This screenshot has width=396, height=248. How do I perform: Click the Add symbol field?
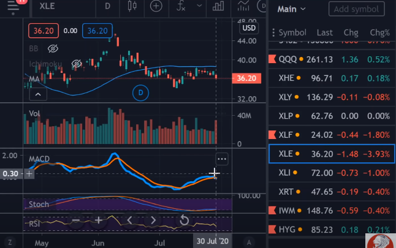tap(356, 9)
